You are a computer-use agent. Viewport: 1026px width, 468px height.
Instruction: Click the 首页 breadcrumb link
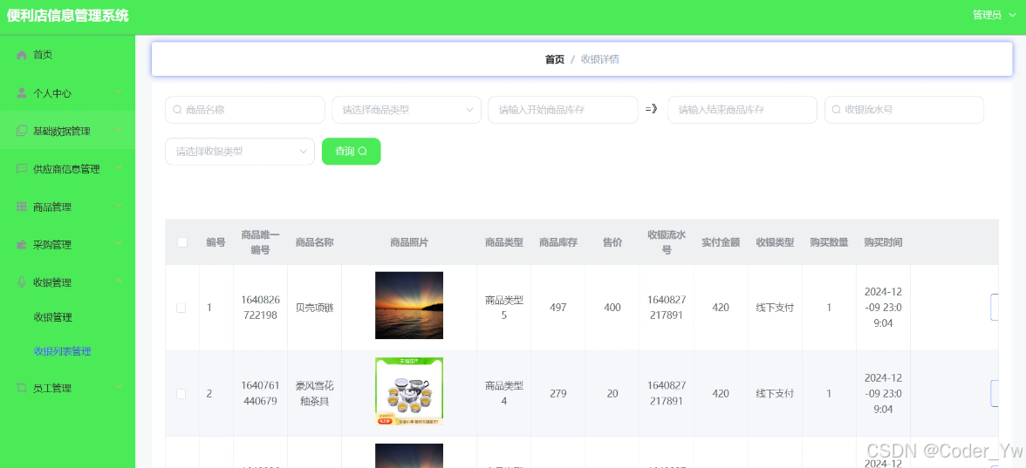pos(554,59)
